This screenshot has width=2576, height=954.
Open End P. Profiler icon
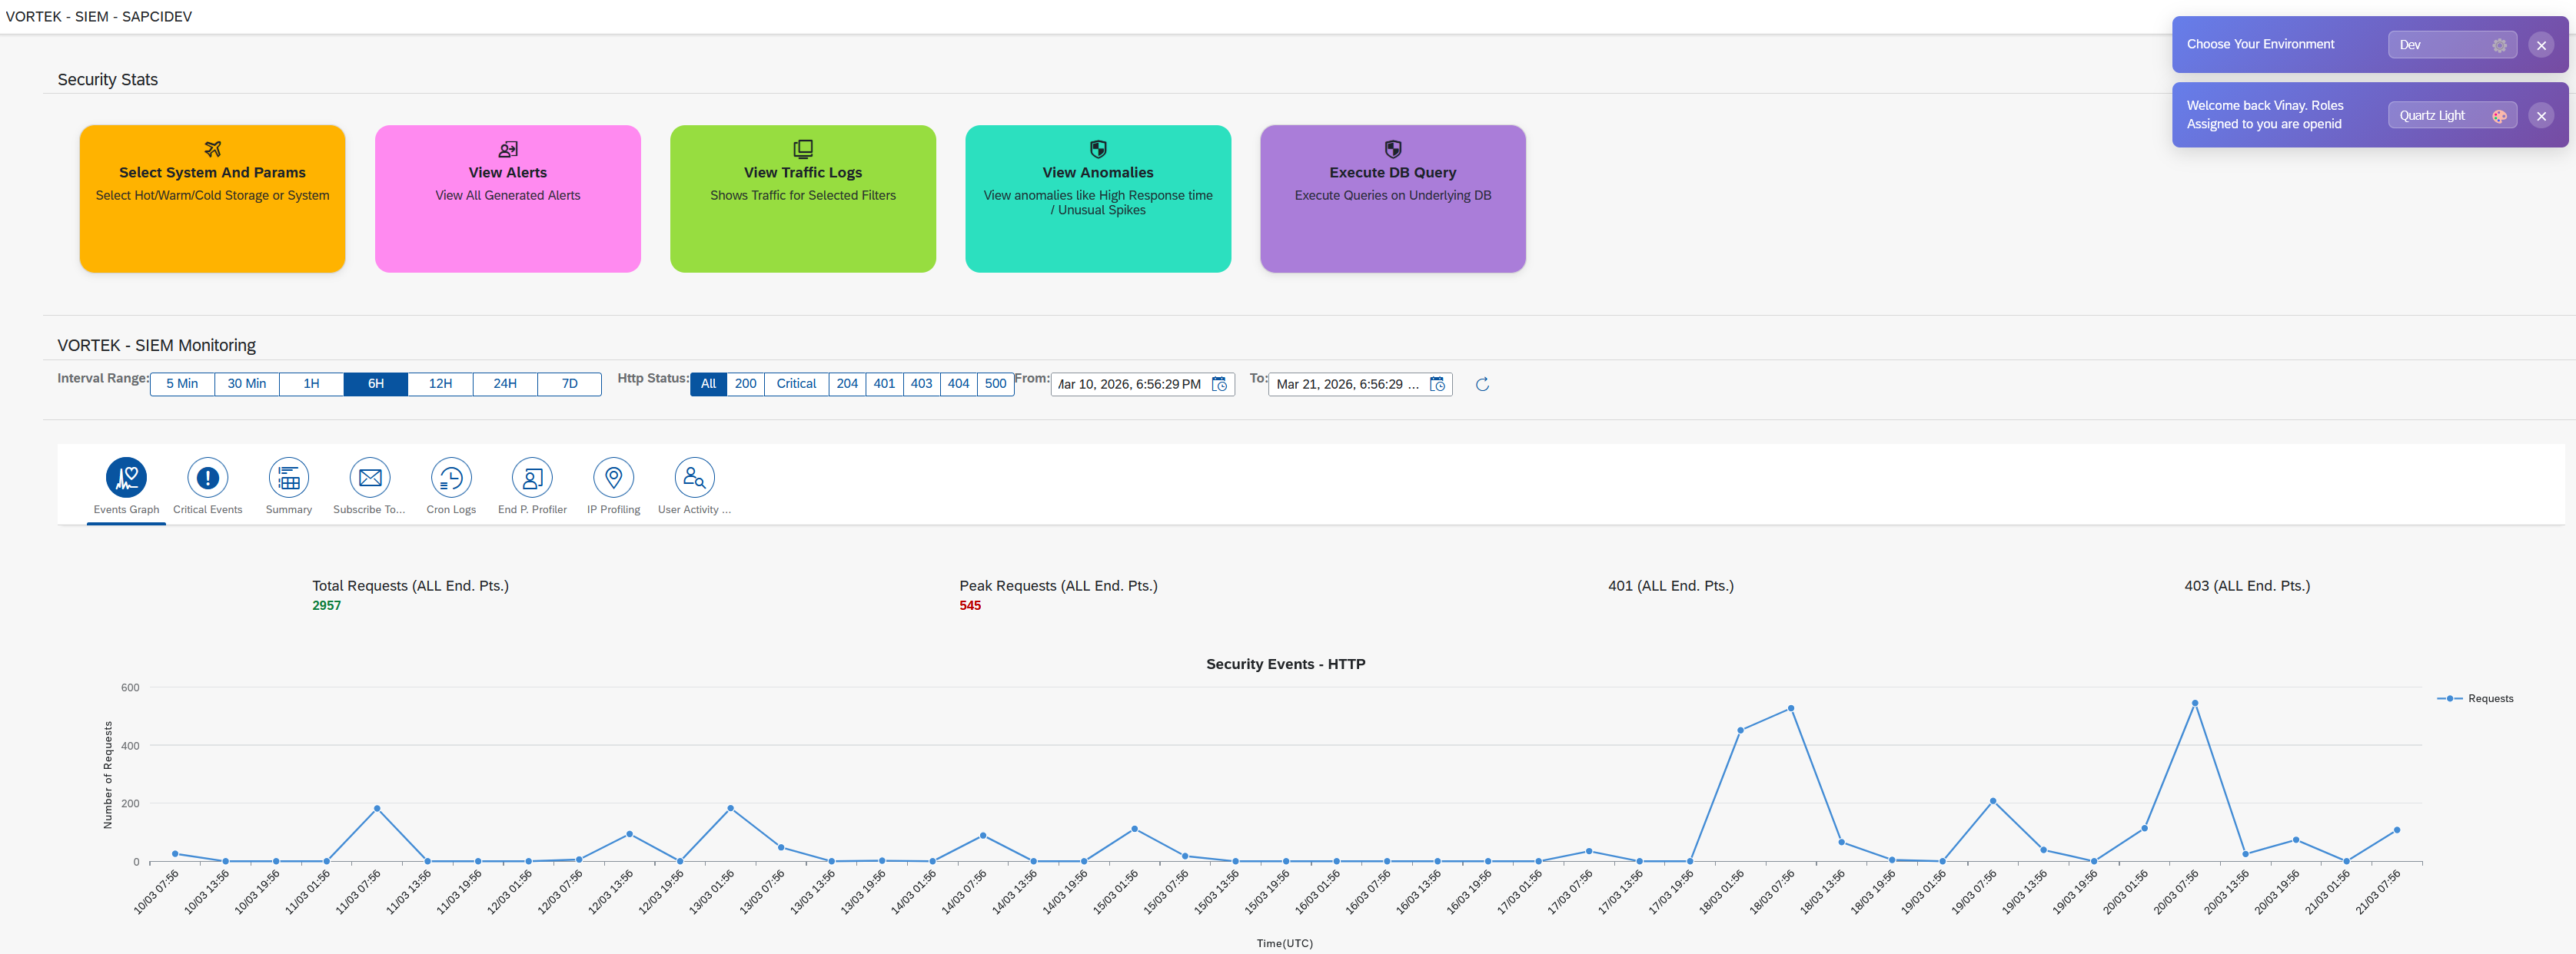click(532, 479)
